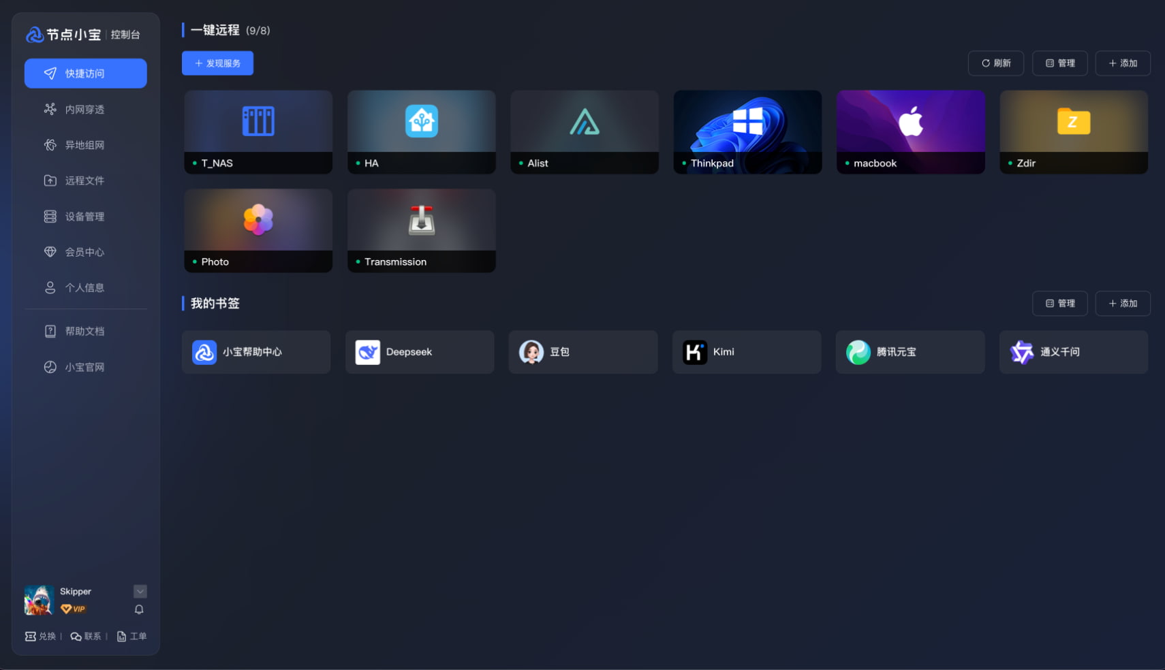This screenshot has height=670, width=1165.
Task: Open the macbook remote tile
Action: [x=911, y=132]
